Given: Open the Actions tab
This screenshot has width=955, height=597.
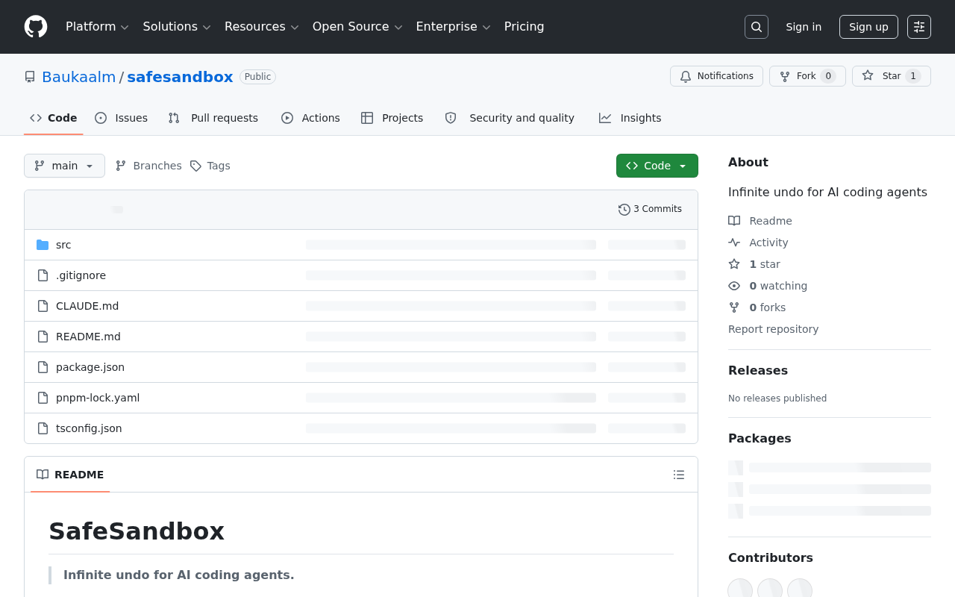Looking at the screenshot, I should click(x=310, y=118).
